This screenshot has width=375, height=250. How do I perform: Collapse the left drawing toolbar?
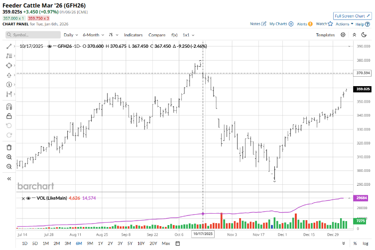9,179
